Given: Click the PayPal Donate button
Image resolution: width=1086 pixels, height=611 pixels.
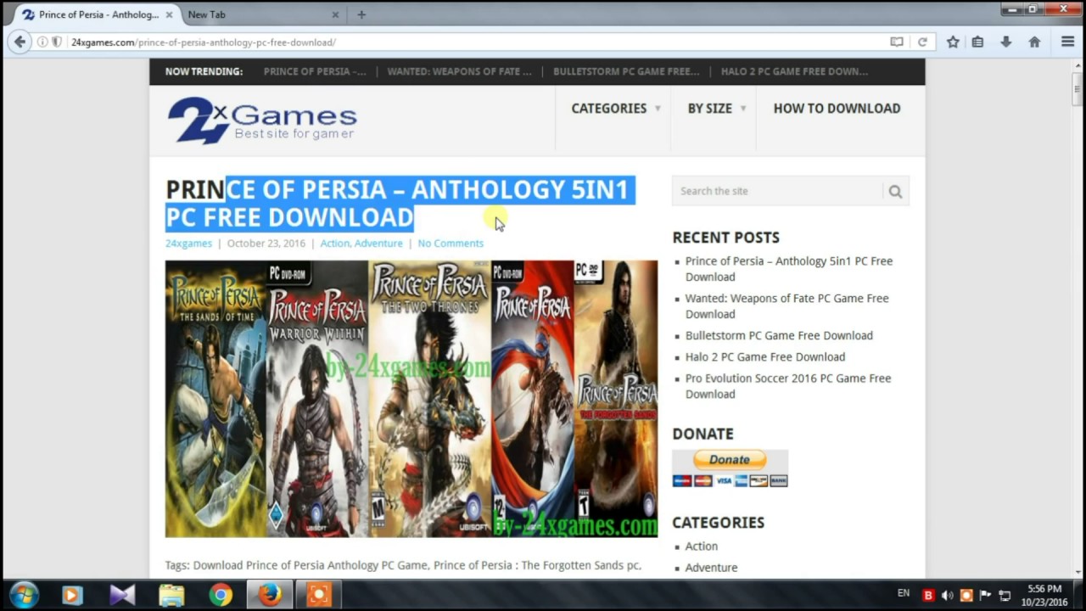Looking at the screenshot, I should [730, 459].
